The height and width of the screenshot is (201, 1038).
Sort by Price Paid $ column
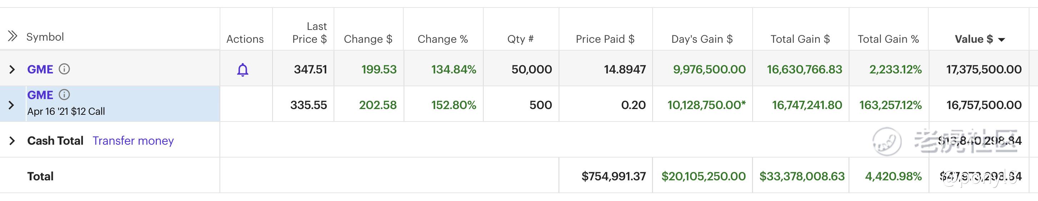point(605,39)
